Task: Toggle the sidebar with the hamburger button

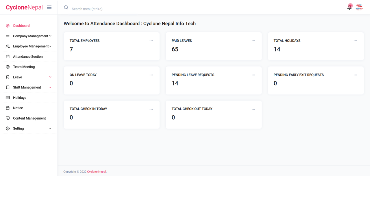Action: pyautogui.click(x=49, y=7)
